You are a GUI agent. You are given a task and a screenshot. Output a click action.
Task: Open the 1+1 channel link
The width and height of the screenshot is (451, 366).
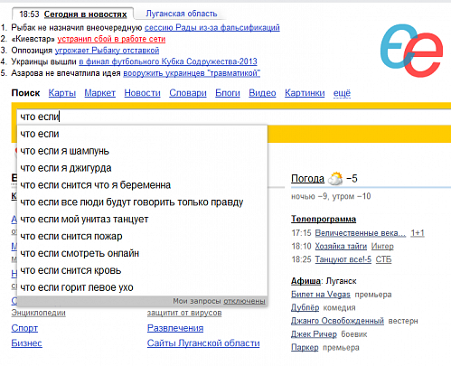[x=418, y=233]
